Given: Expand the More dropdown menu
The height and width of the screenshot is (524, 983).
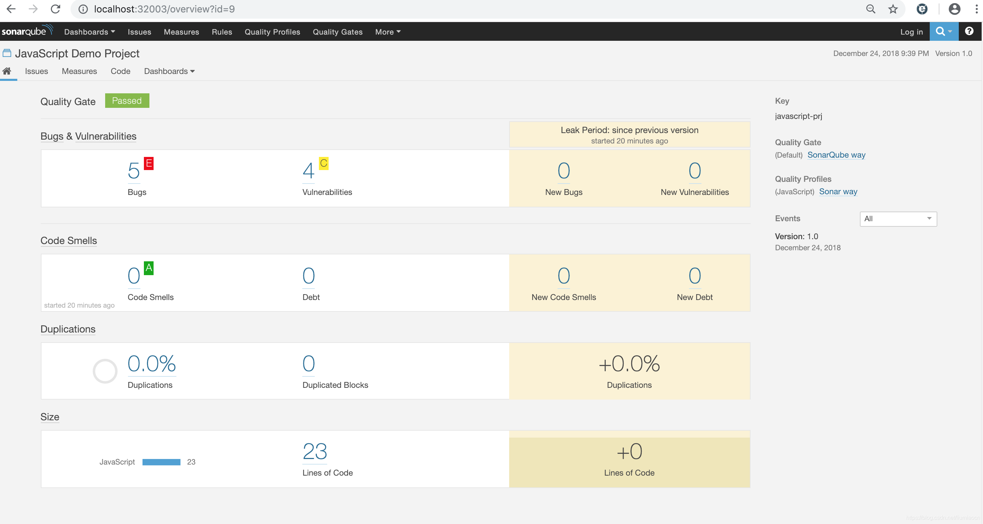Looking at the screenshot, I should [x=388, y=32].
